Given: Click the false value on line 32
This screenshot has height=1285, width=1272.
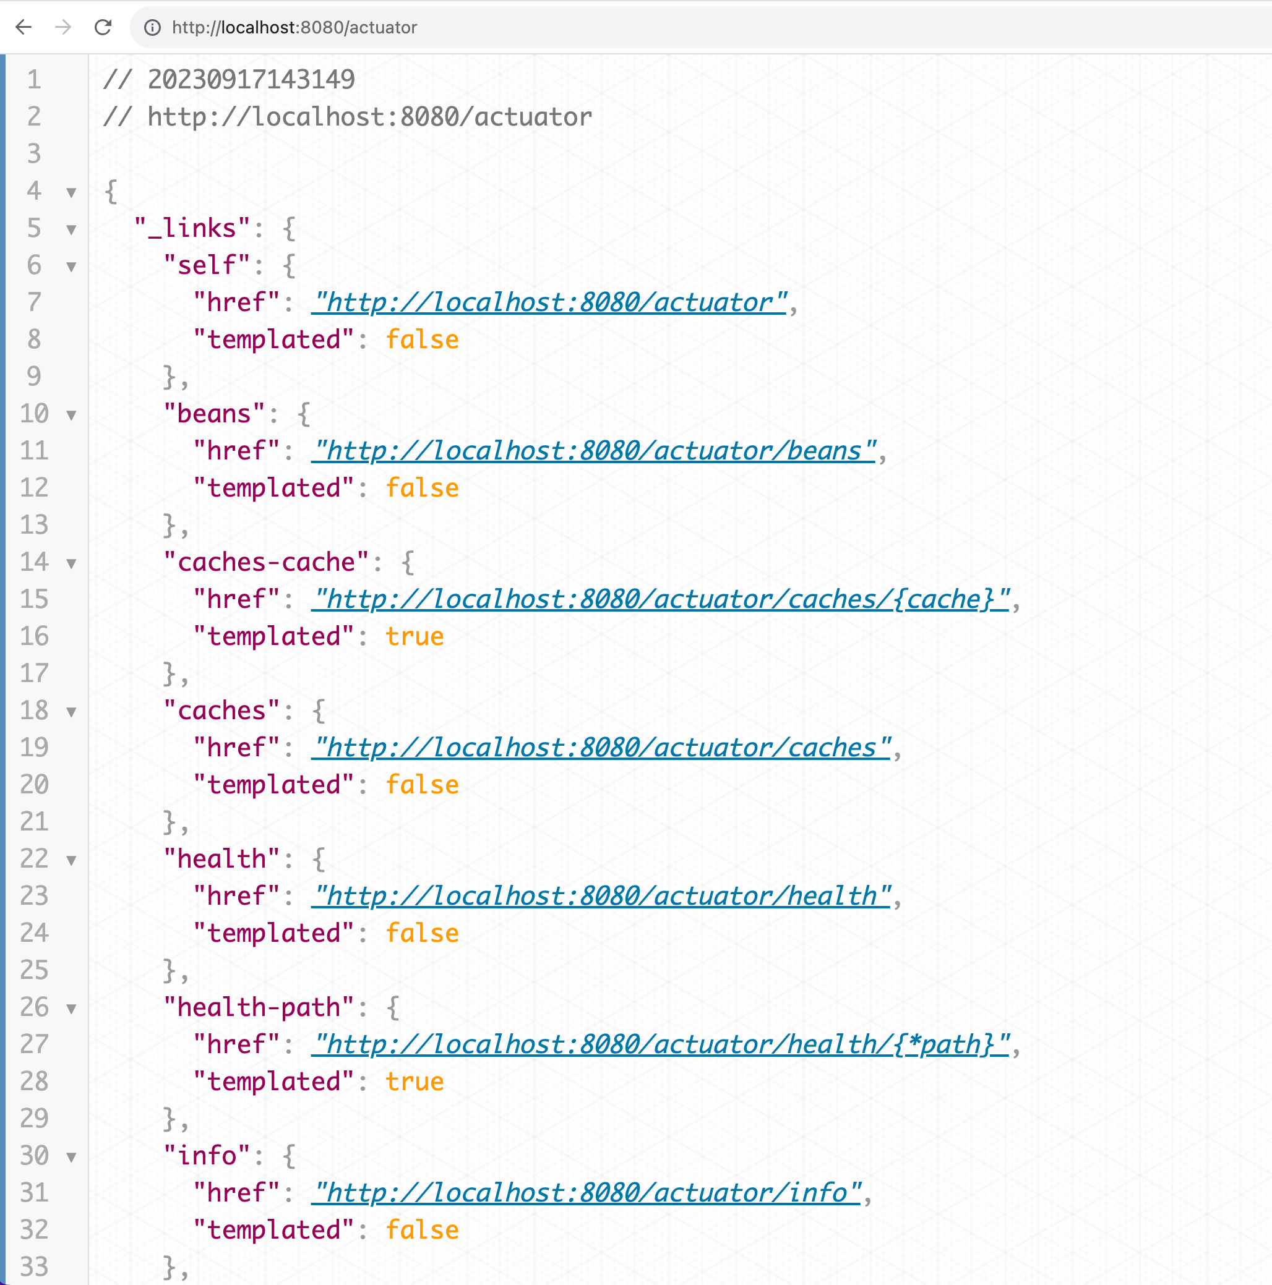Looking at the screenshot, I should (423, 1230).
